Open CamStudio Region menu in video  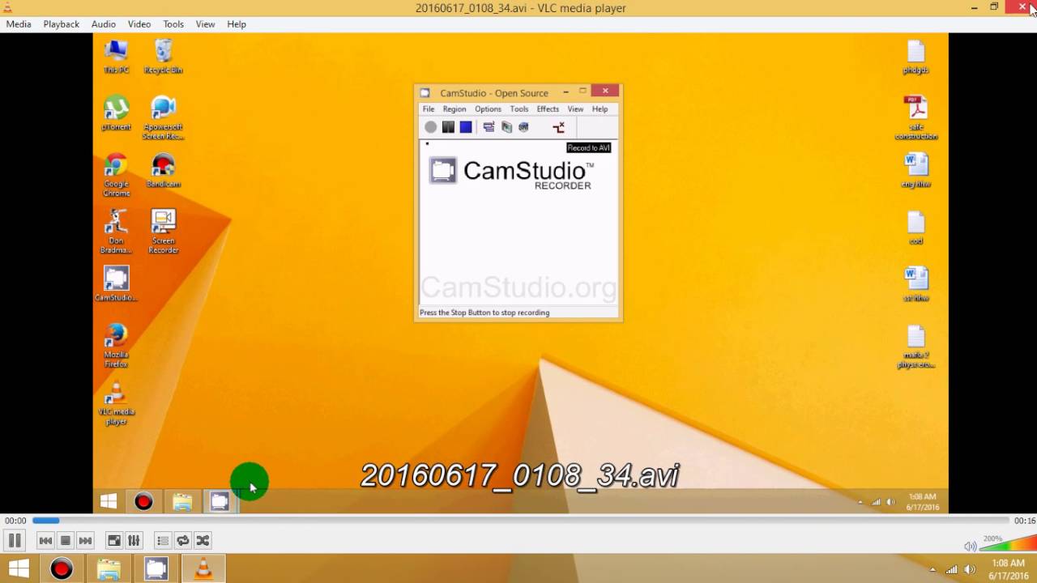454,109
